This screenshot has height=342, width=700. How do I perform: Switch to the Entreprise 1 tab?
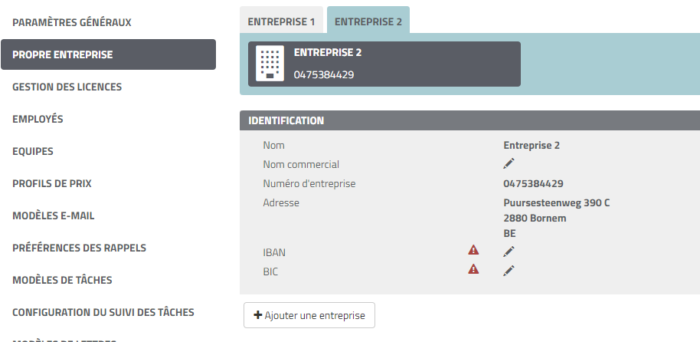click(281, 20)
